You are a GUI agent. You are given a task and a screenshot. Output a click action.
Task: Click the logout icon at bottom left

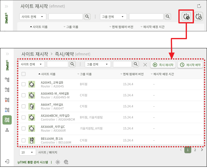[7, 161]
